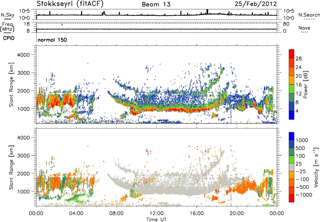Viewport: 320px width, 222px height.
Task: Click the "4000" tick on power panel
Action: tap(24, 55)
